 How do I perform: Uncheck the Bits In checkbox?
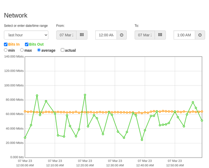(6, 44)
